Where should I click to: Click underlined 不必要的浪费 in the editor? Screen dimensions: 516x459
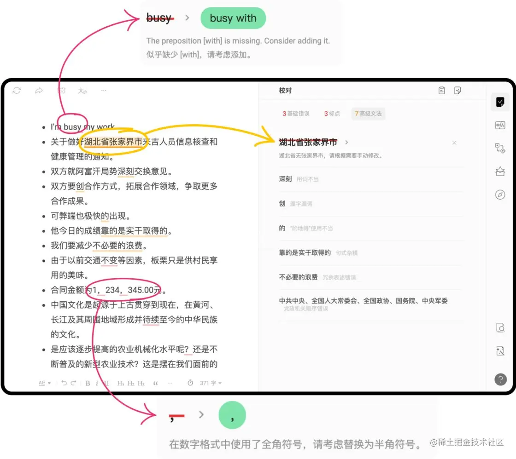click(x=117, y=246)
